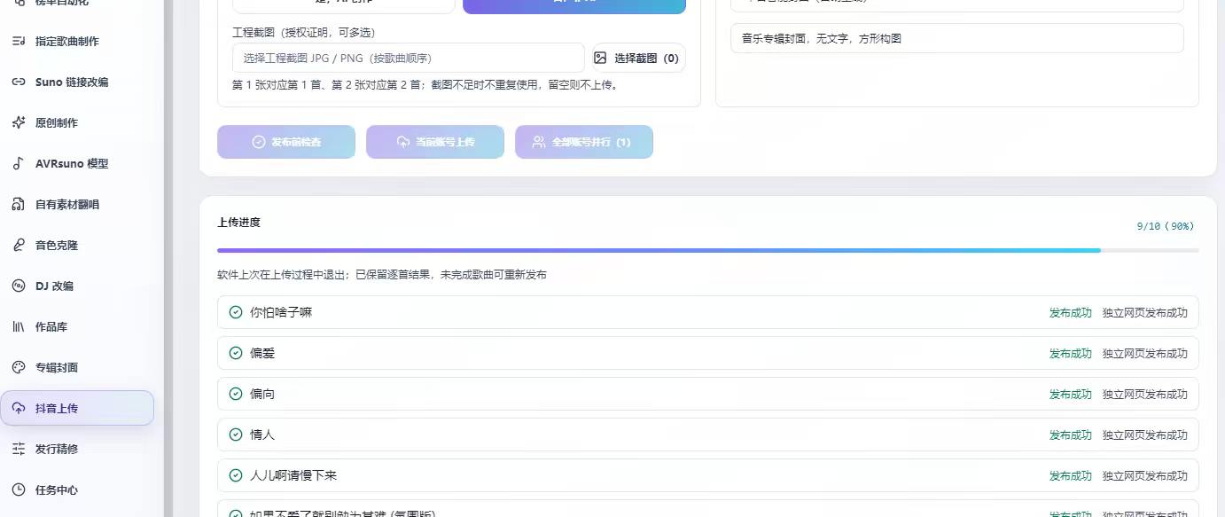Click the 上传进度 progress bar
1225x517 pixels.
point(707,250)
